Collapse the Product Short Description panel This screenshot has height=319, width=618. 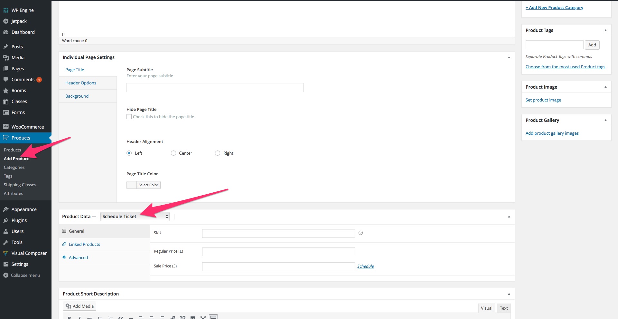click(509, 294)
